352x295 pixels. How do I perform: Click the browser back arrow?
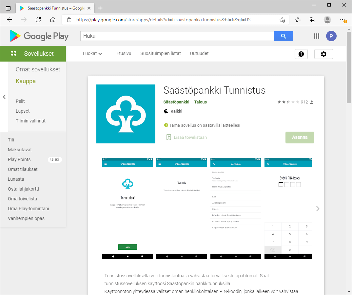click(x=10, y=20)
